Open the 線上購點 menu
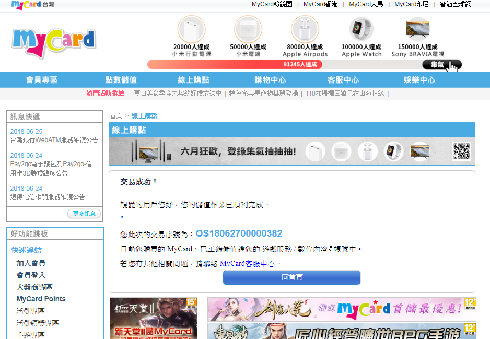This screenshot has width=490, height=339. [x=193, y=80]
